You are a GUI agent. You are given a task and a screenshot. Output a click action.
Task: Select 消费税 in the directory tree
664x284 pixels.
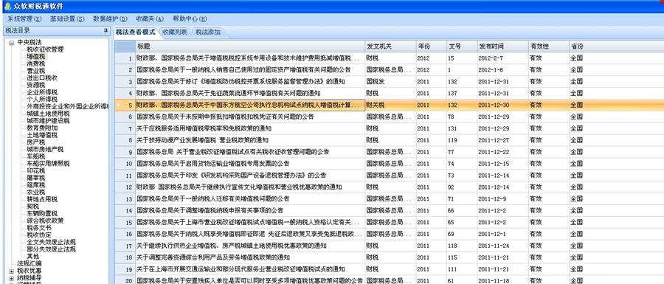[36, 64]
